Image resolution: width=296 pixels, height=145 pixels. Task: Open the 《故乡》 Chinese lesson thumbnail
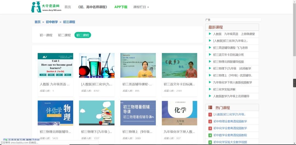179,65
